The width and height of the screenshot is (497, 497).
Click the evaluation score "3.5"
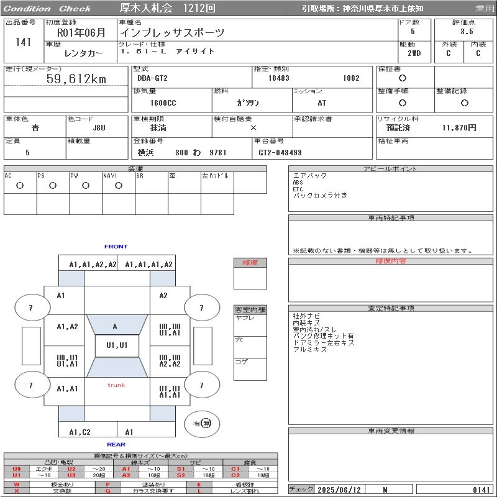pyautogui.click(x=467, y=32)
